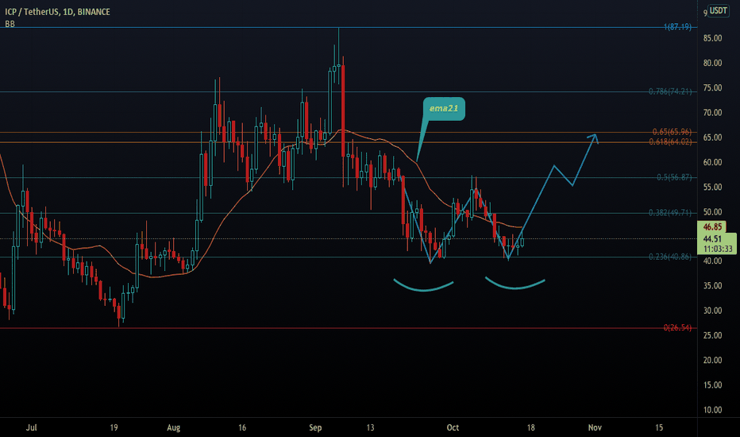Screen dimensions: 740x437
Task: Click the 11:03:33 bar countdown timer
Action: 718,249
